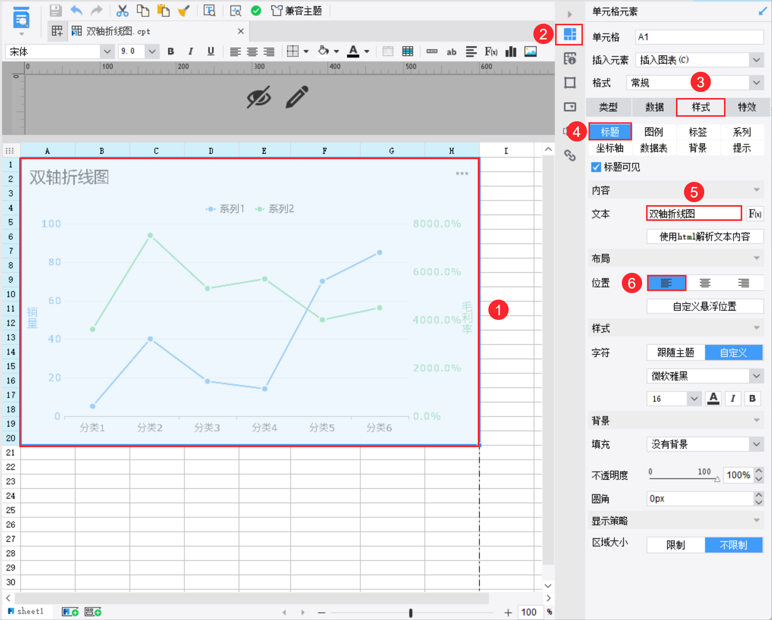Toggle italic in formatting toolbar
772x620 pixels.
[191, 52]
